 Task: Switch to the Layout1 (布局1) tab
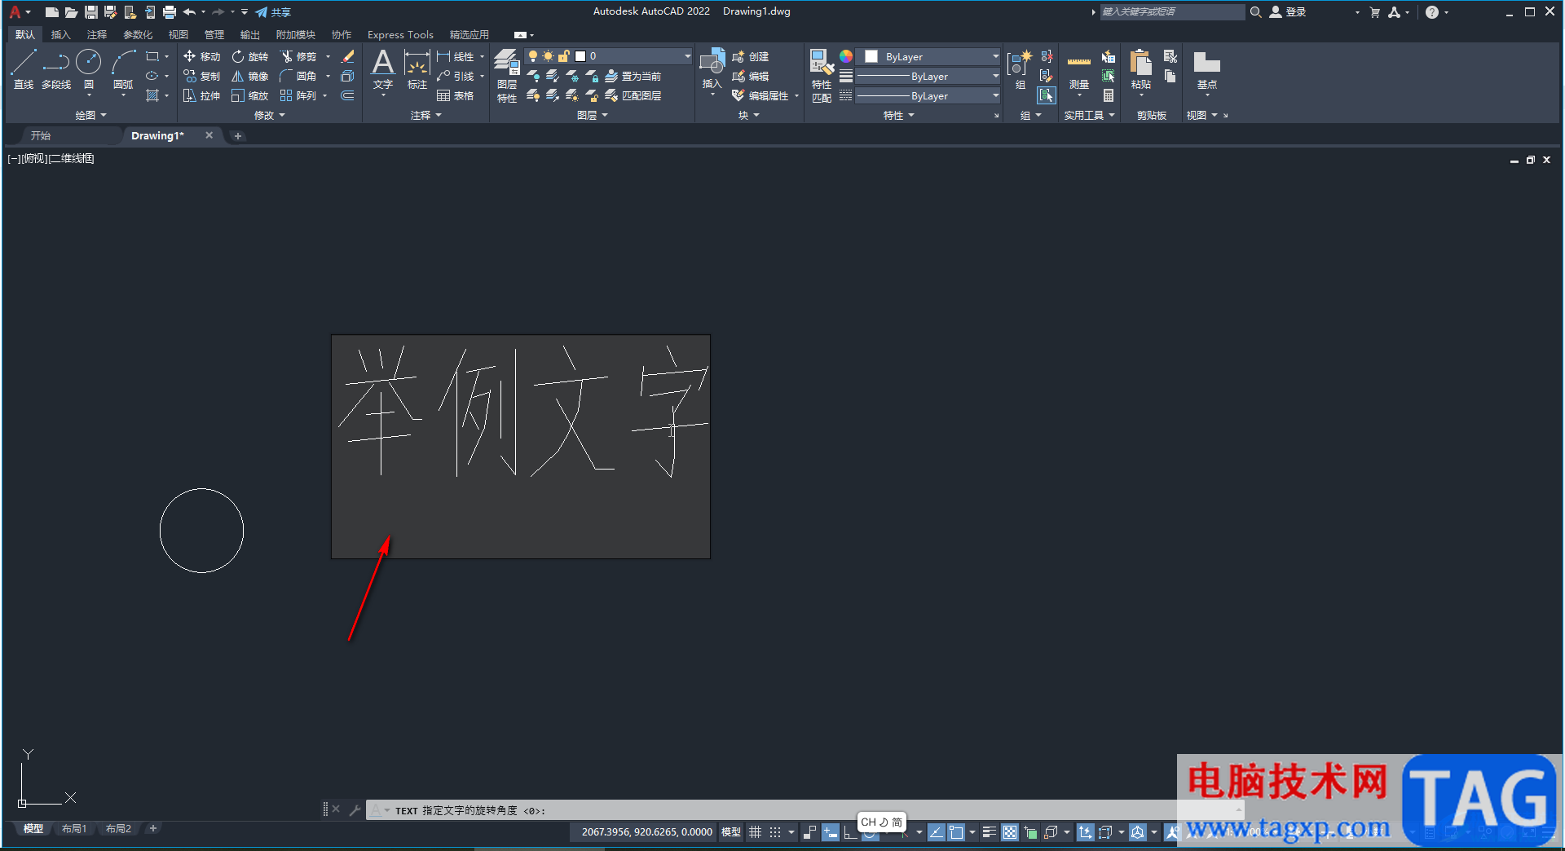click(74, 829)
